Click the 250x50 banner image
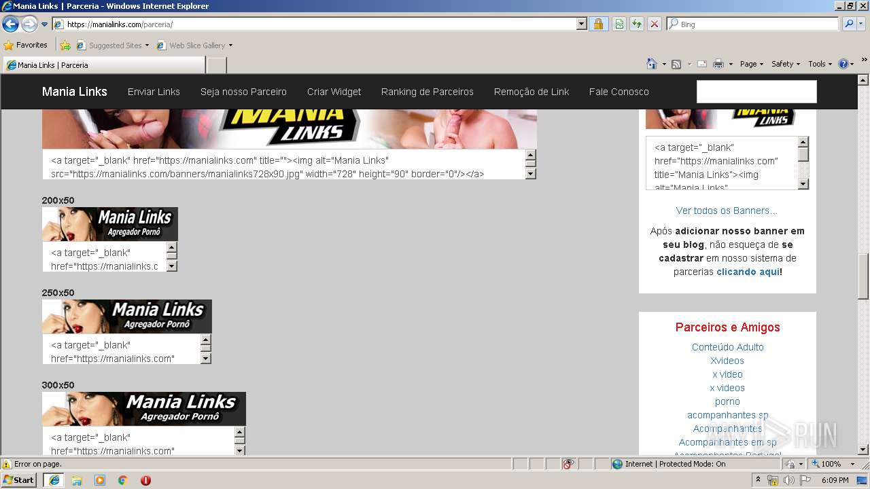This screenshot has height=489, width=870. click(127, 316)
